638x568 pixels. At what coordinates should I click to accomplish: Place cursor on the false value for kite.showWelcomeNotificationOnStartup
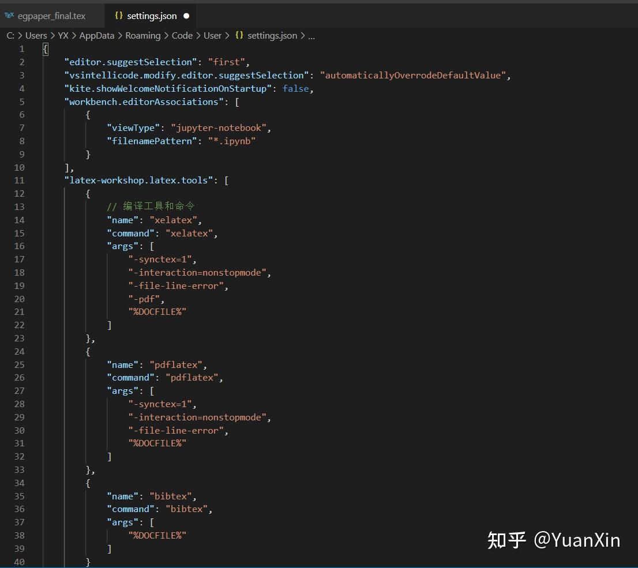(295, 88)
